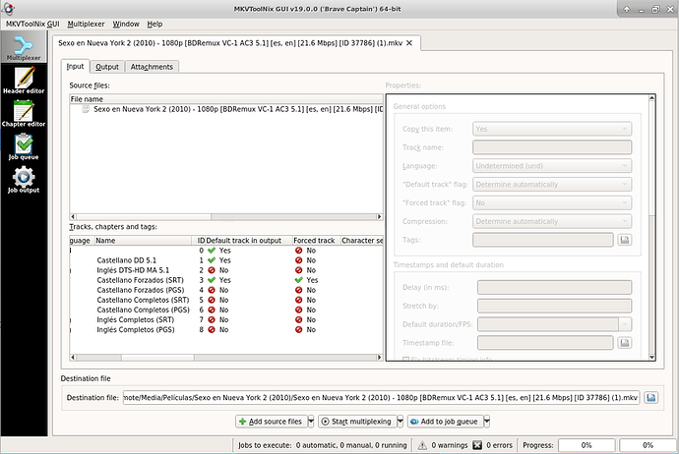Click forced No icon for Castellano Forzados (PGS)
The image size is (679, 454).
click(298, 290)
